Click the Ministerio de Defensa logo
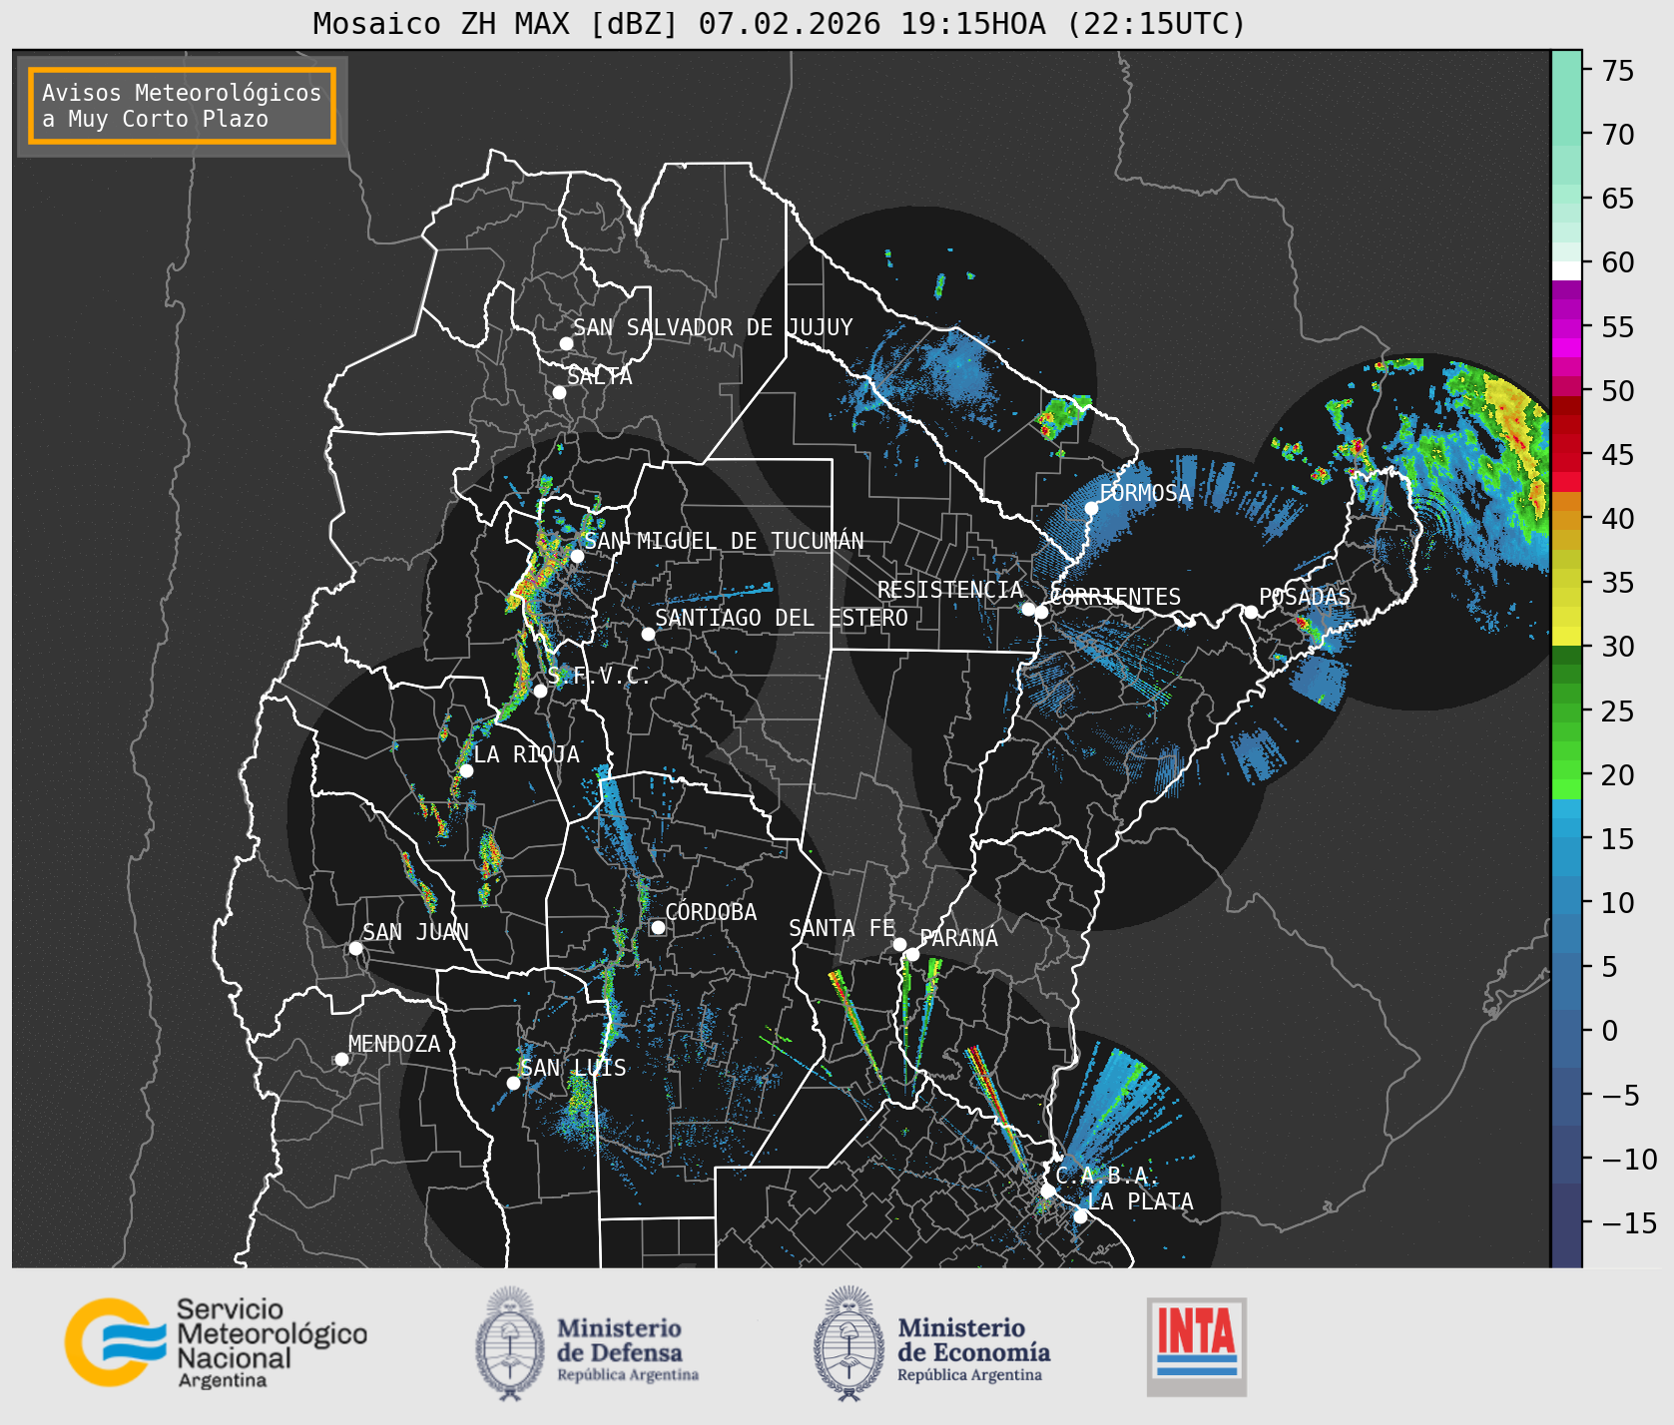 point(587,1343)
